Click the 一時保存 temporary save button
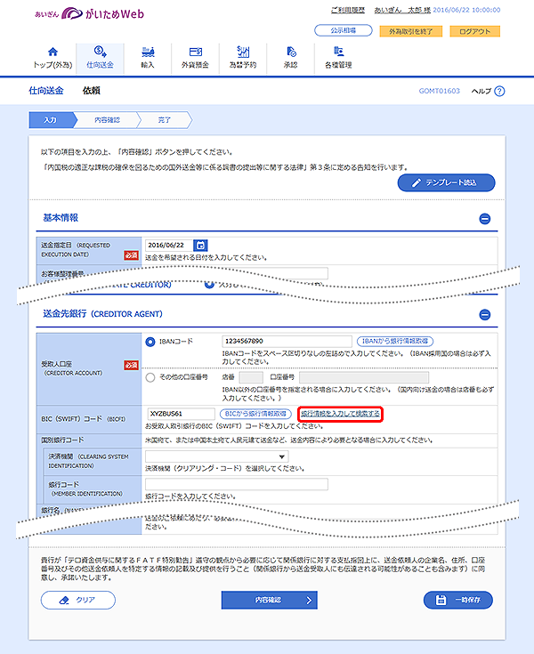This screenshot has height=654, width=534. [x=458, y=601]
